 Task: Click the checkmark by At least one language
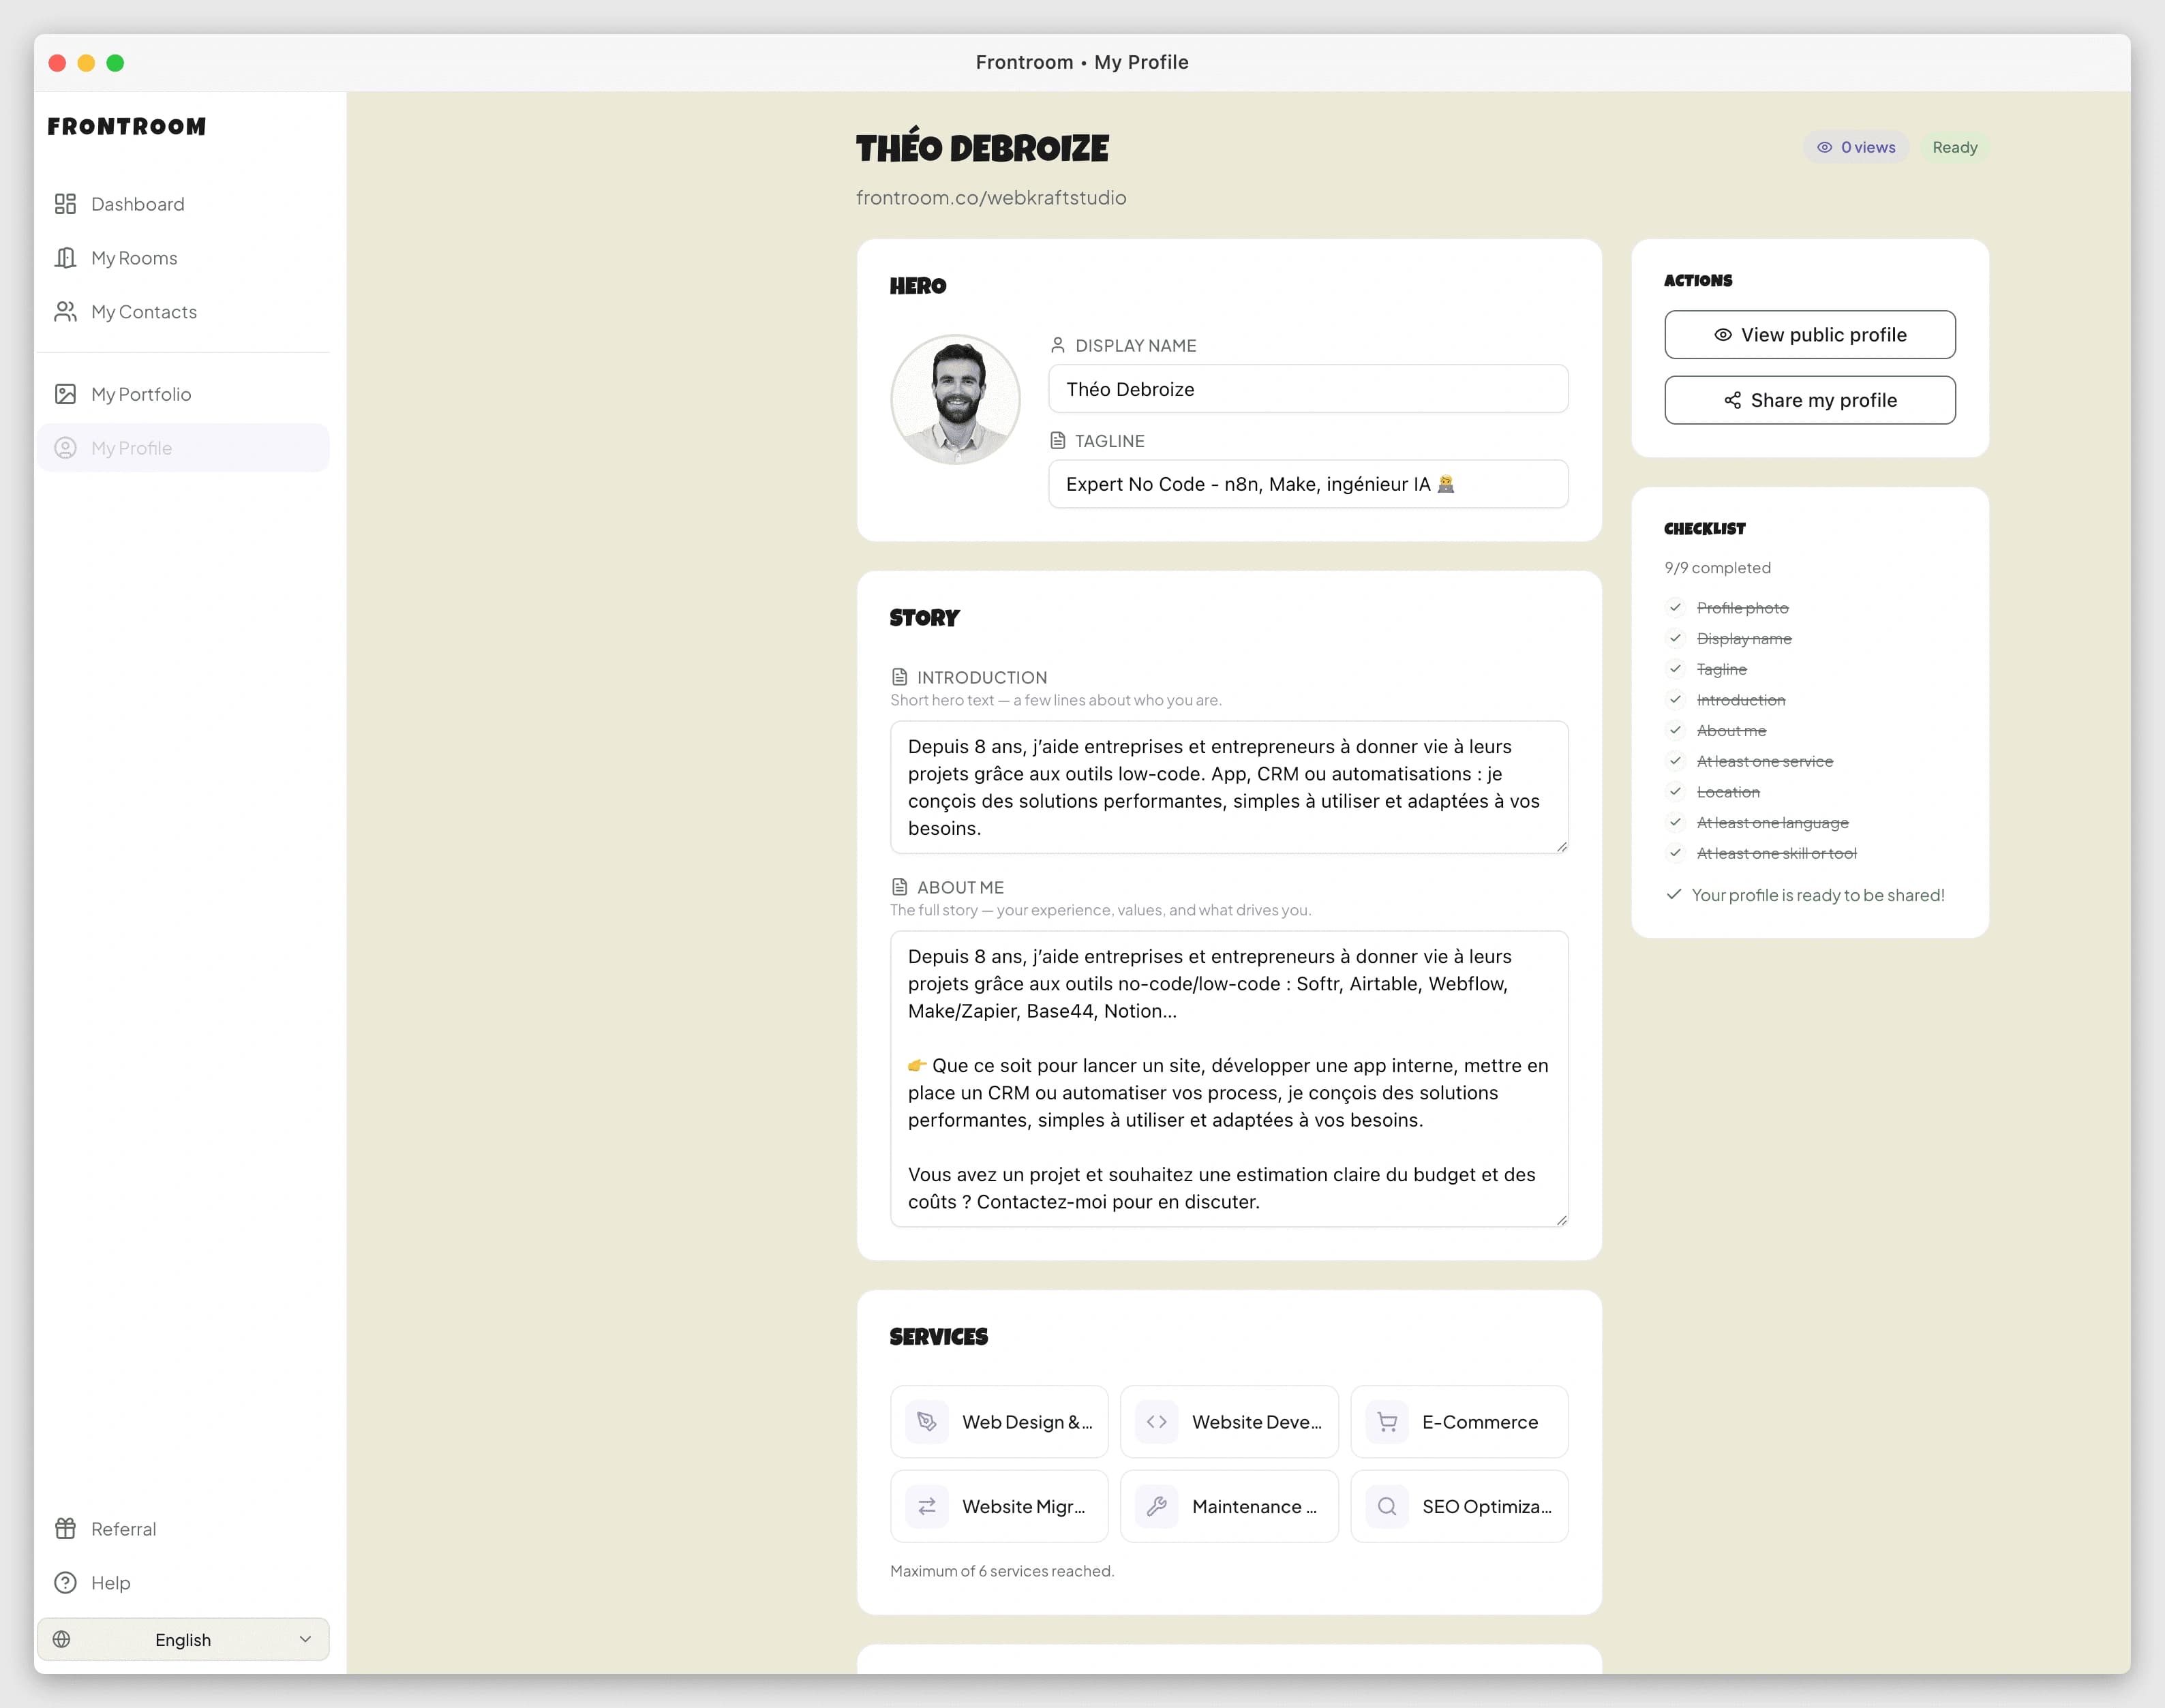click(1676, 822)
